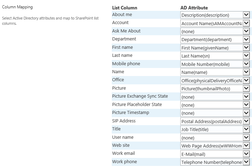
Task: Expand the SIP Address attribute dropdown
Action: (246, 121)
